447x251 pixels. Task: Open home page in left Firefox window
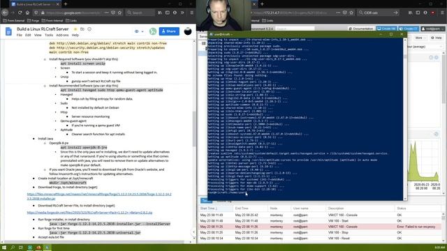tap(27, 13)
